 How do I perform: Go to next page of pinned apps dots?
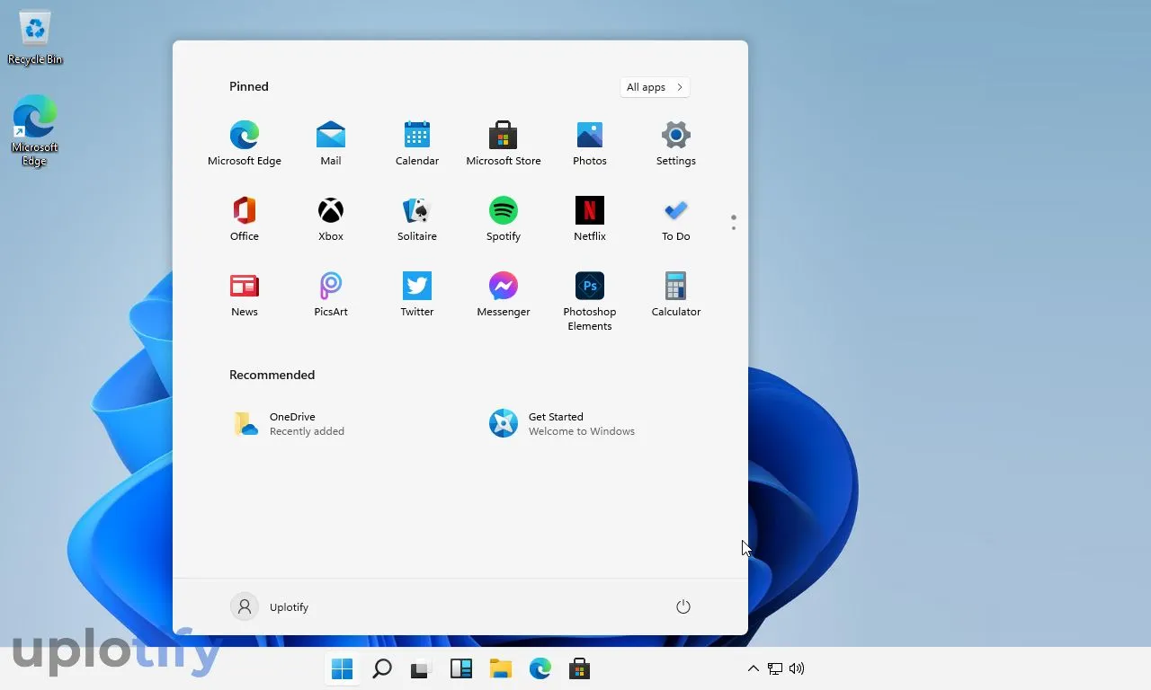(734, 228)
